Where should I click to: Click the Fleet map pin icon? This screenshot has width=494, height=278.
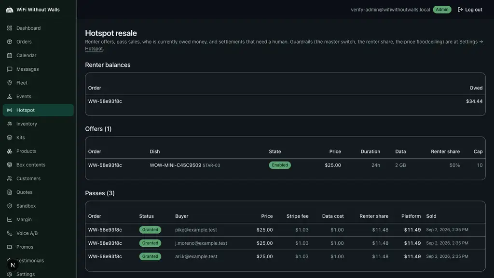point(10,83)
